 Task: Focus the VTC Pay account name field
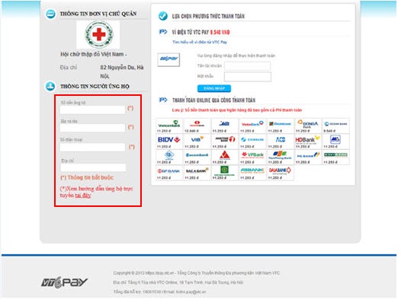coord(247,66)
